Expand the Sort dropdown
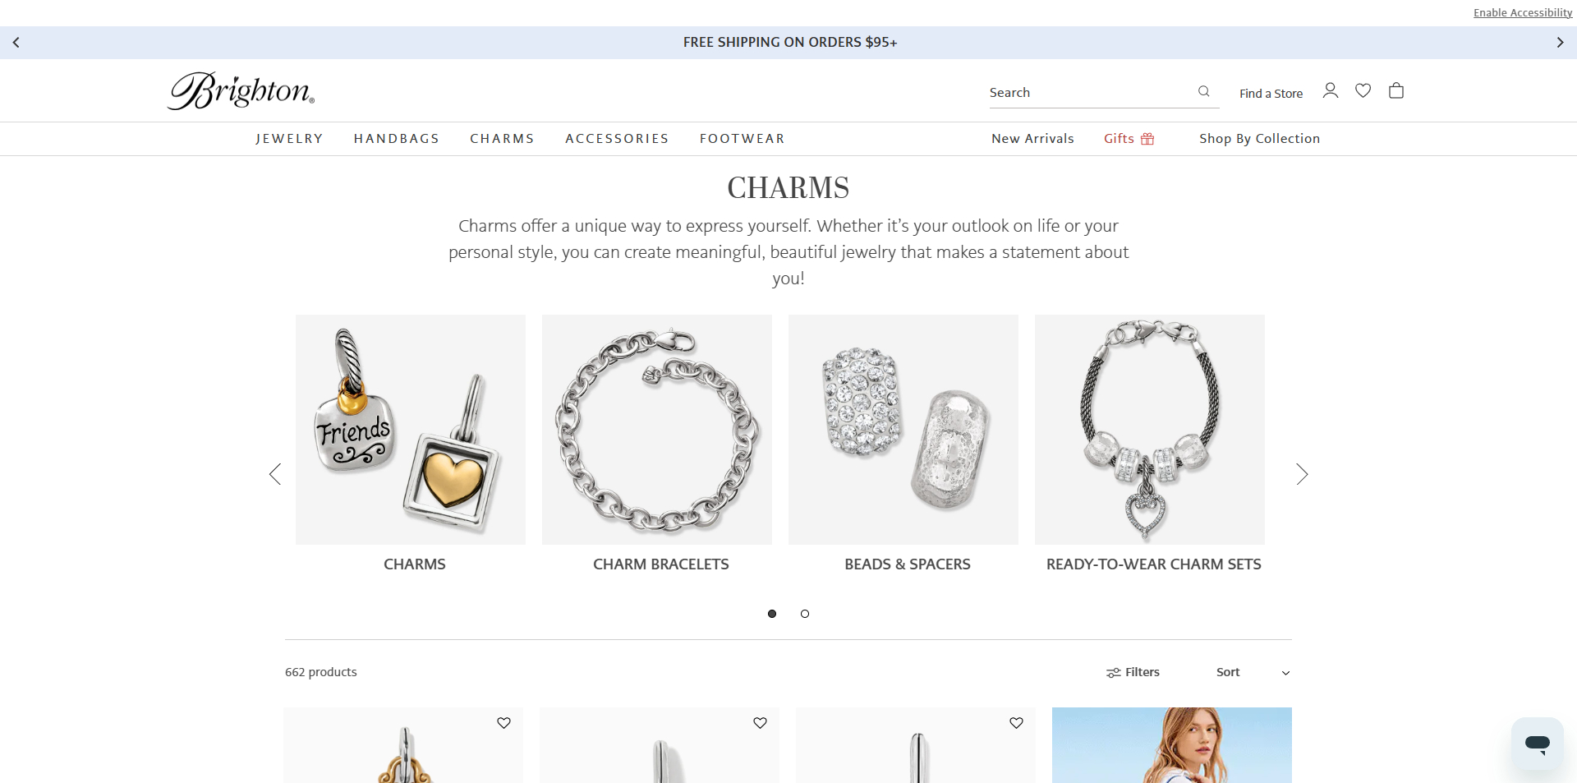This screenshot has height=783, width=1577. tap(1253, 672)
